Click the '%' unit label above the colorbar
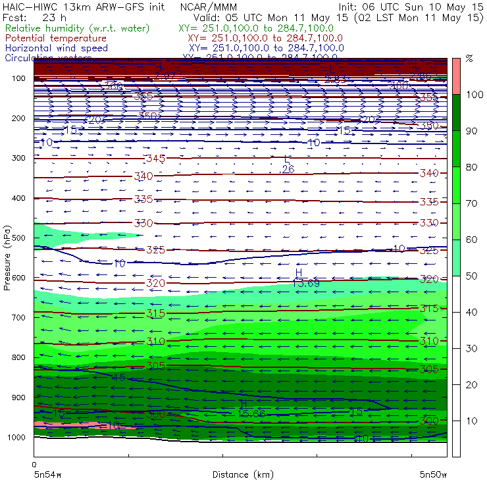487x487 pixels. 469,59
